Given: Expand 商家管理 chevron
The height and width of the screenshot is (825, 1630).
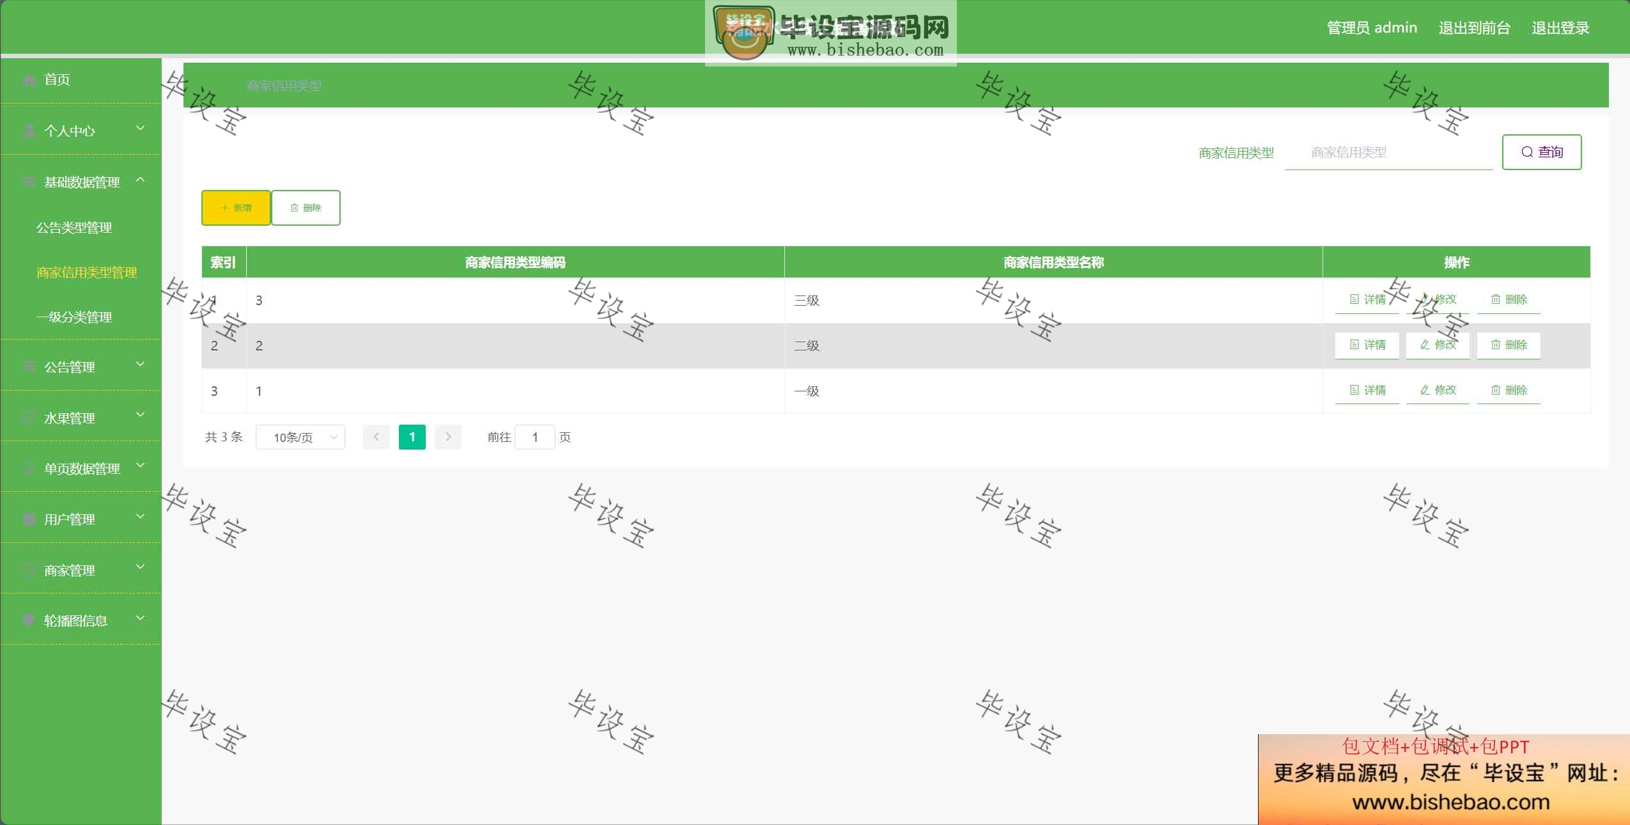Looking at the screenshot, I should click(x=141, y=568).
